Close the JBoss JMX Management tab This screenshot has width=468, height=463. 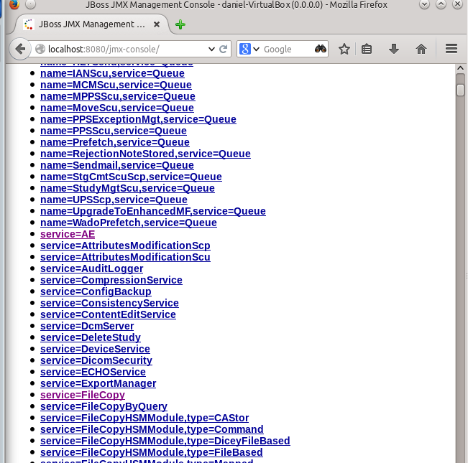(157, 24)
